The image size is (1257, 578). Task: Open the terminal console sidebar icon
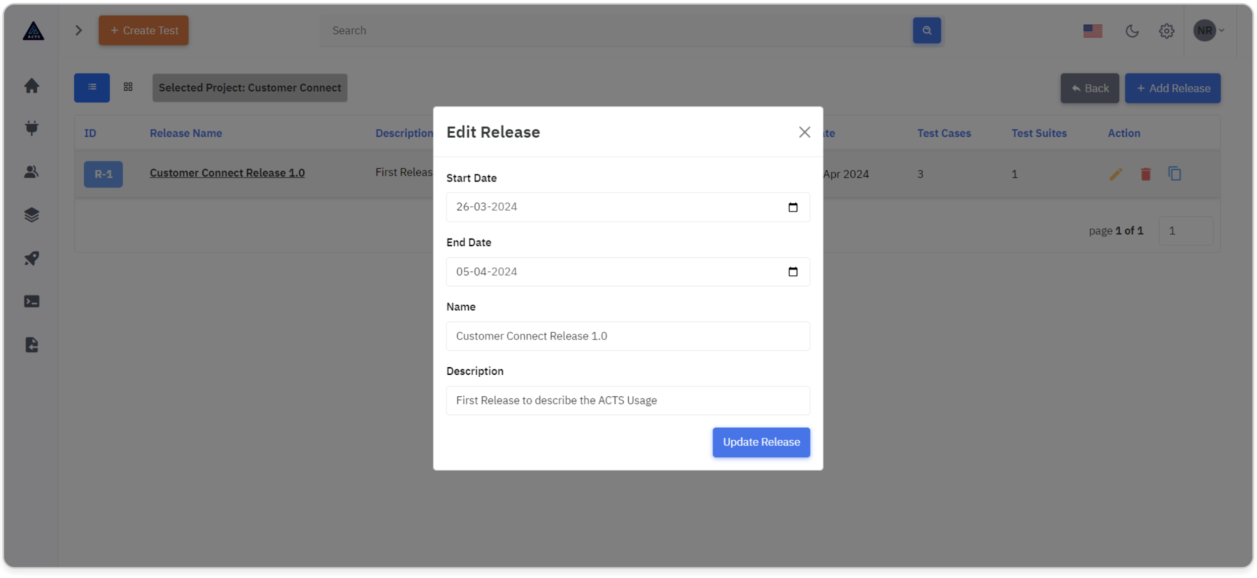(32, 302)
